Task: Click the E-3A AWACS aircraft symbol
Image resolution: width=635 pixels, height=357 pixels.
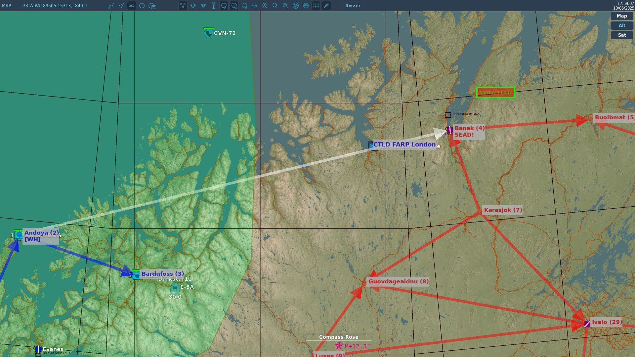Action: (175, 288)
